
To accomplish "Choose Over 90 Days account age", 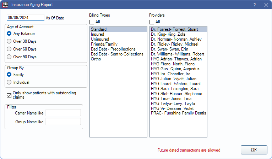I will click(x=9, y=57).
